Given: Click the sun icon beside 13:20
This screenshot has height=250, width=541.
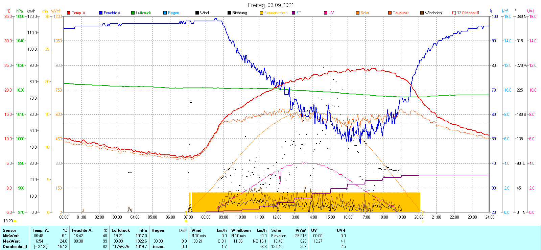Looking at the screenshot, I should tap(15, 221).
